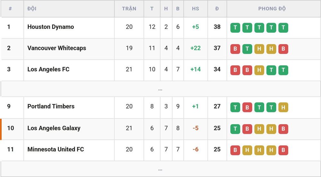The width and height of the screenshot is (321, 177).
Task: Click Houston Dynamo's last green T form badge
Action: pyautogui.click(x=283, y=28)
